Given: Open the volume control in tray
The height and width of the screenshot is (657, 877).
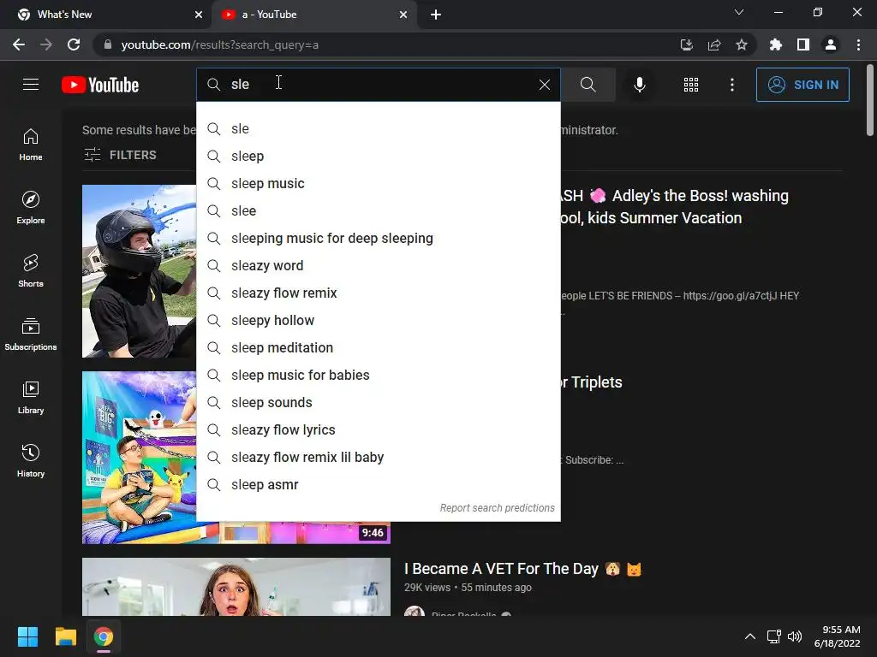Looking at the screenshot, I should 794,636.
